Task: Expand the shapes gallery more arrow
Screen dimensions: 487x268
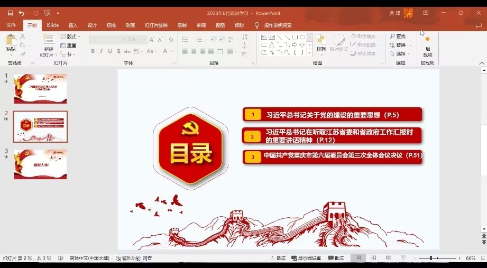Action: point(309,52)
